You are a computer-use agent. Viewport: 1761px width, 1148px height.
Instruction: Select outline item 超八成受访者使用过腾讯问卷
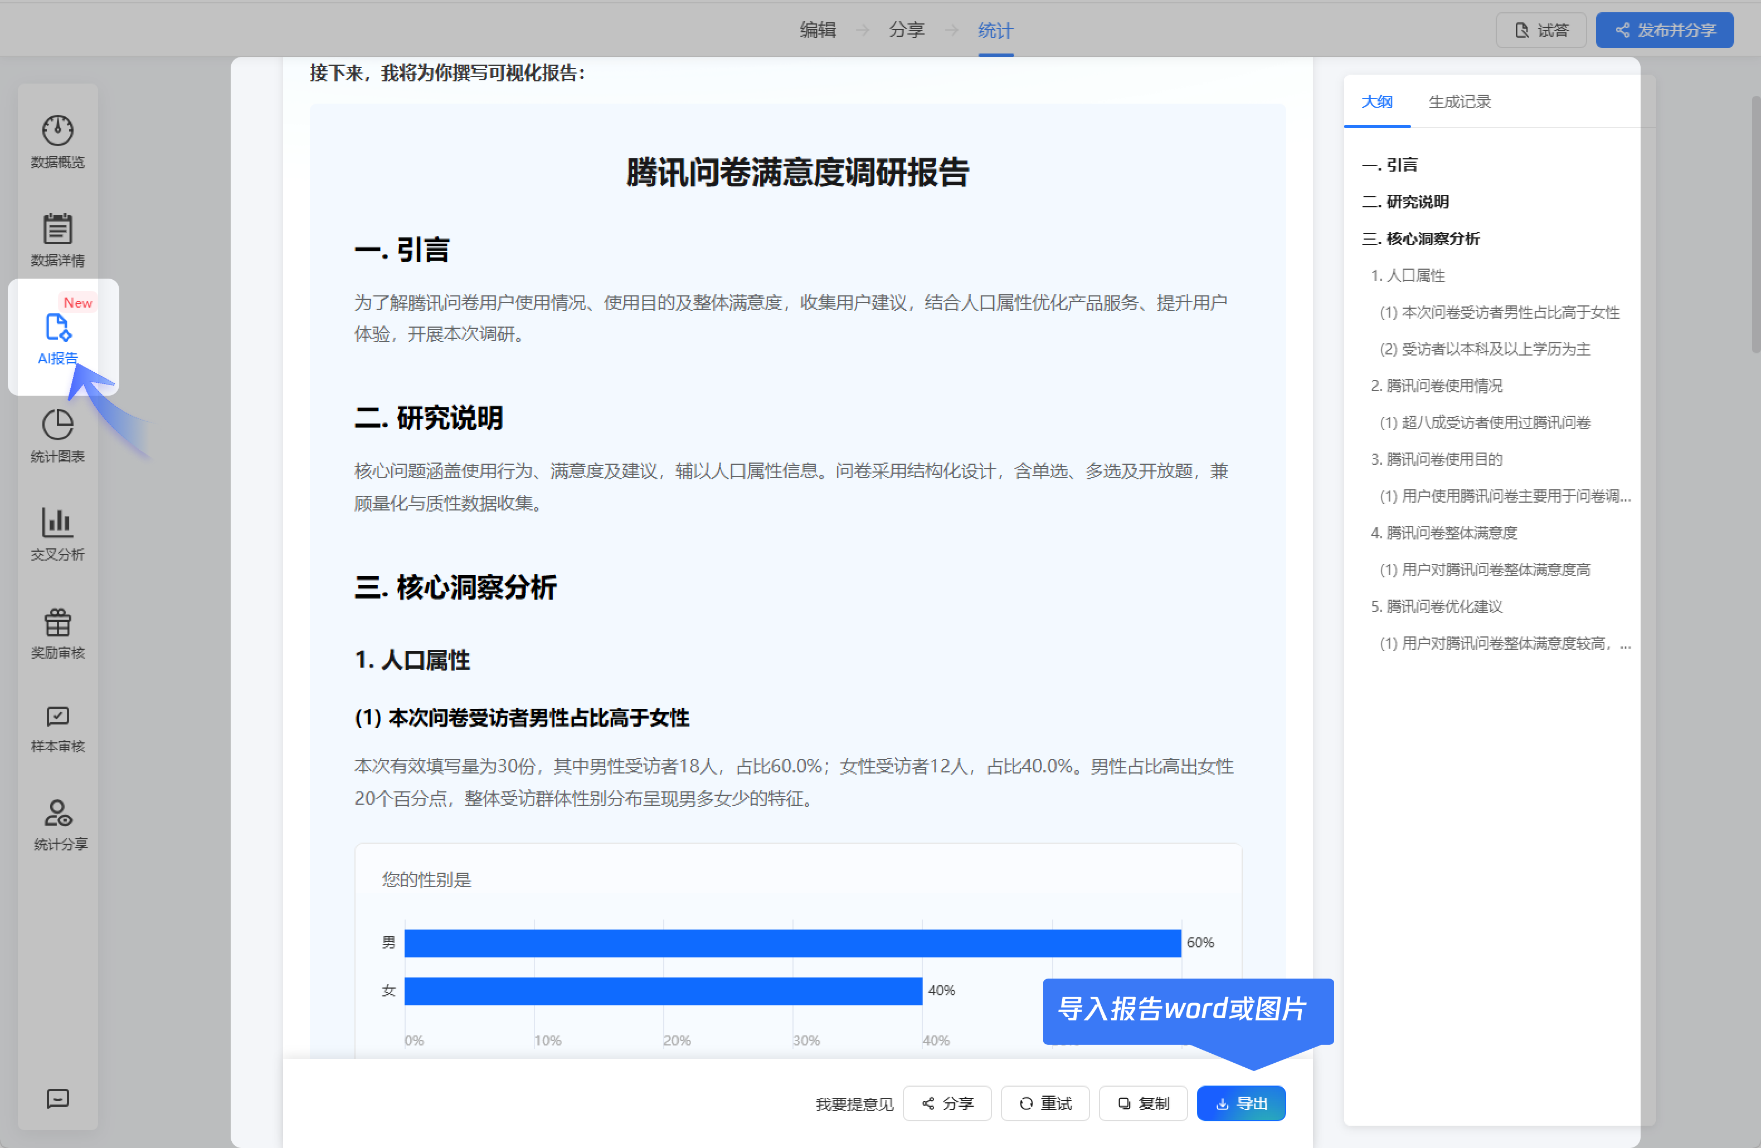pyautogui.click(x=1485, y=423)
